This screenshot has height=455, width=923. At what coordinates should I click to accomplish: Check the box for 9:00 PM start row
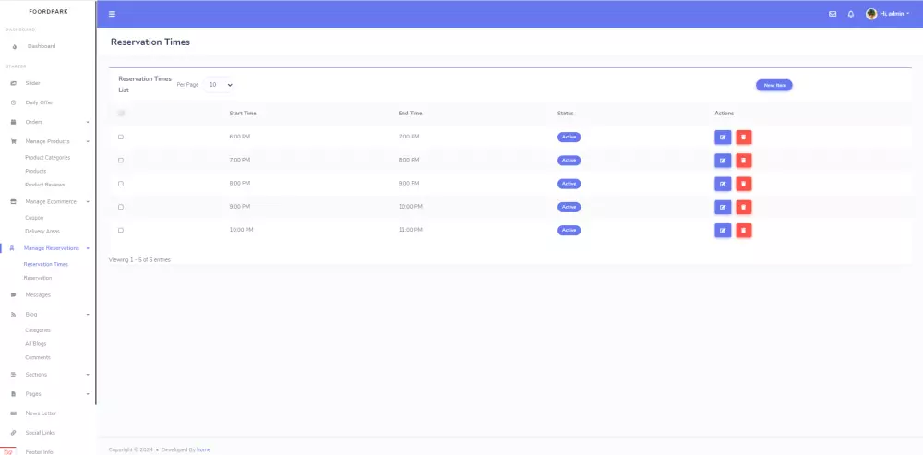[121, 207]
